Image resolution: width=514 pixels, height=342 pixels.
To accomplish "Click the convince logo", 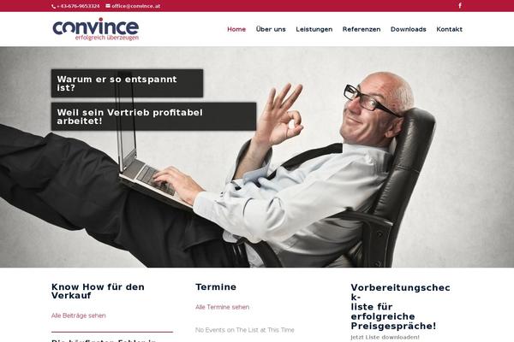I will pyautogui.click(x=96, y=29).
